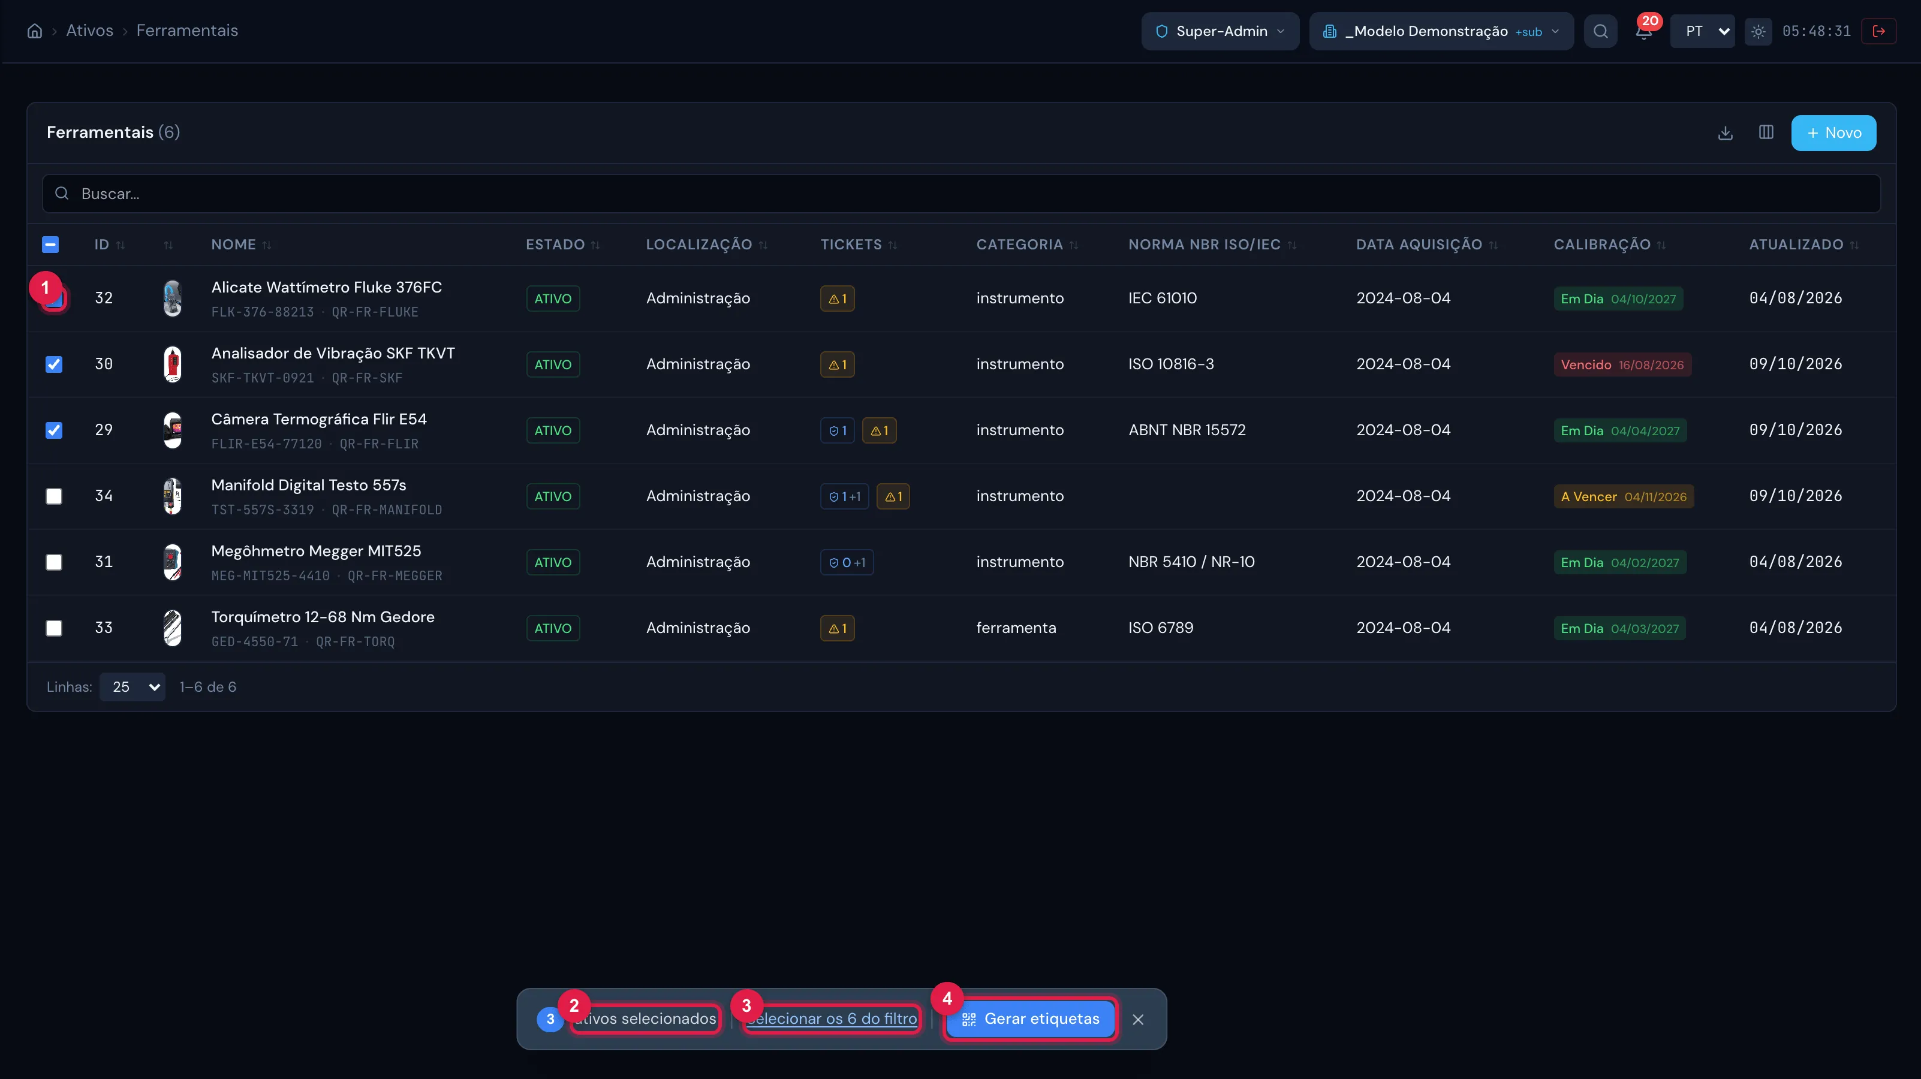
Task: Sort by the DATA AQUISIÇÃO column header
Action: [x=1426, y=245]
